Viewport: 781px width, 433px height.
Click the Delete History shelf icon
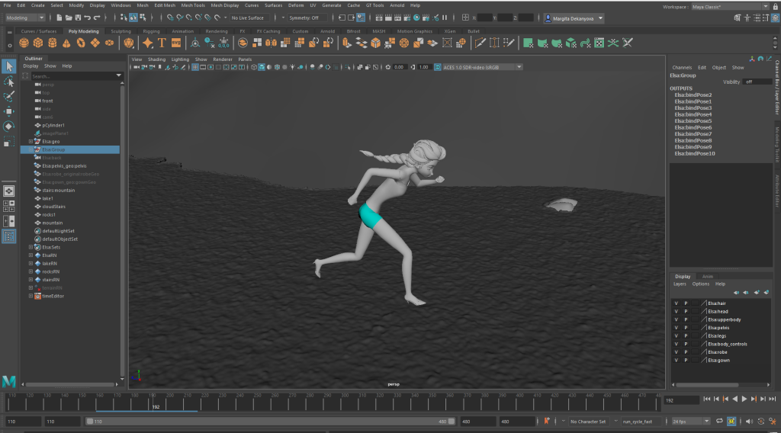click(210, 43)
